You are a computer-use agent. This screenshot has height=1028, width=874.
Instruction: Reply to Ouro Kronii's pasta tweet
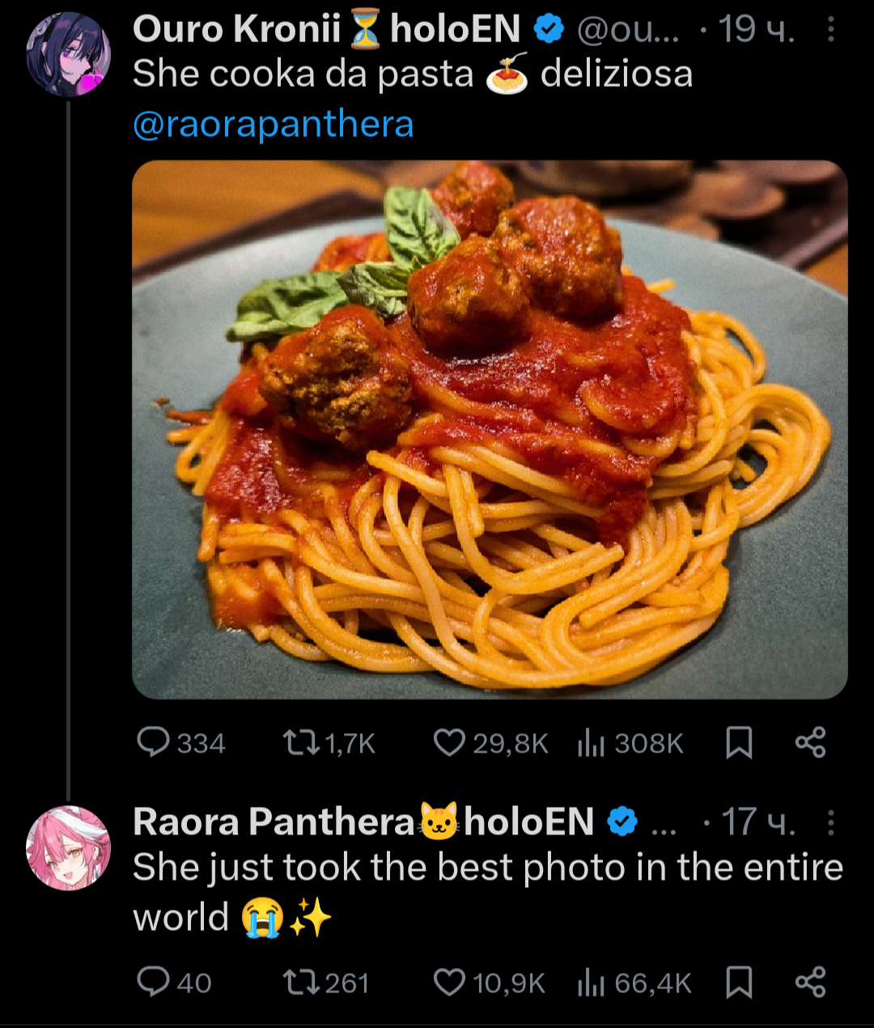tap(153, 742)
